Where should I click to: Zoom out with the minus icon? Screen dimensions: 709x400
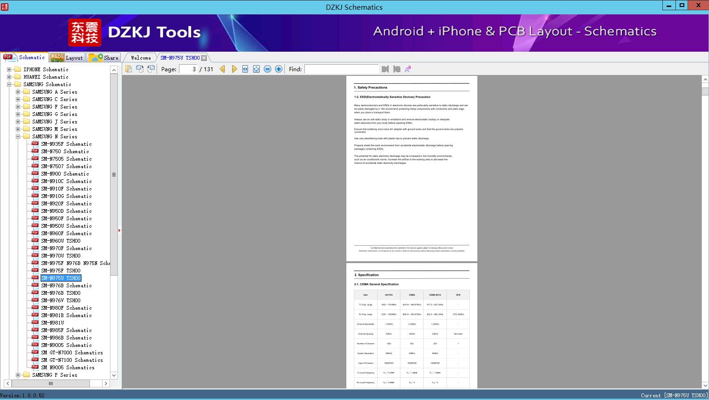268,69
